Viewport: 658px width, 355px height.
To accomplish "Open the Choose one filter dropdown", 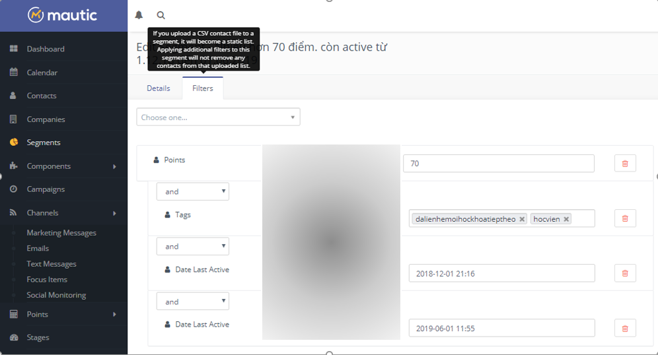I will 218,117.
